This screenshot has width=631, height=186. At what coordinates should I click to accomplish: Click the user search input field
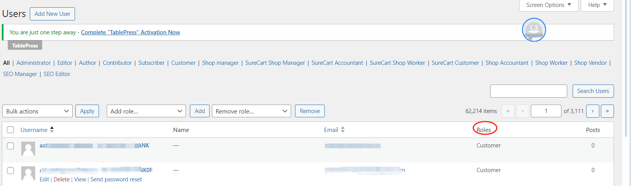(529, 91)
